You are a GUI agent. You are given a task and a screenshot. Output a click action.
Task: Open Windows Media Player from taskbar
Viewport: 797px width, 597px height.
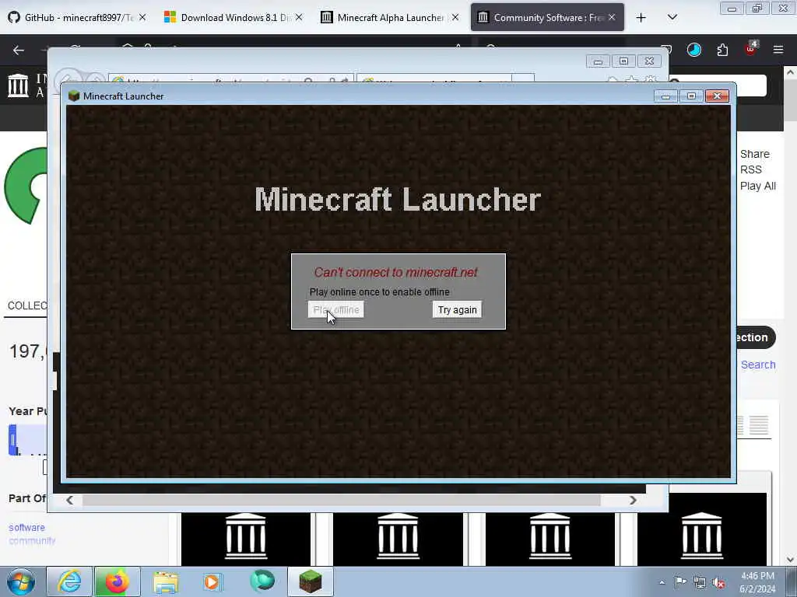[x=212, y=581]
